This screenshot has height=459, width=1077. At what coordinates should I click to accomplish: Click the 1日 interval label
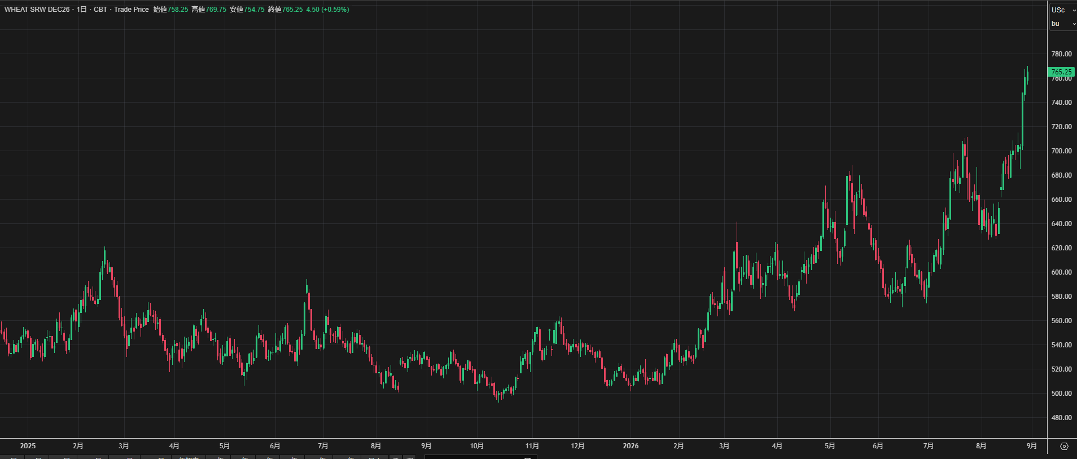(82, 10)
